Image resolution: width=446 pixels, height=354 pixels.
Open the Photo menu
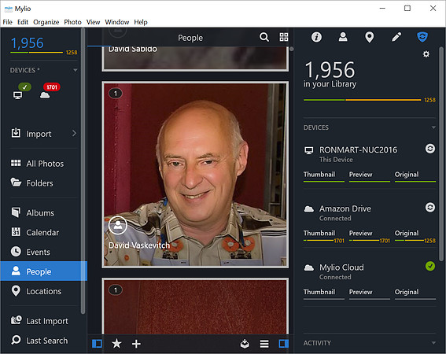pyautogui.click(x=72, y=22)
